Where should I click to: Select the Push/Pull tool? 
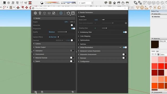18,8
